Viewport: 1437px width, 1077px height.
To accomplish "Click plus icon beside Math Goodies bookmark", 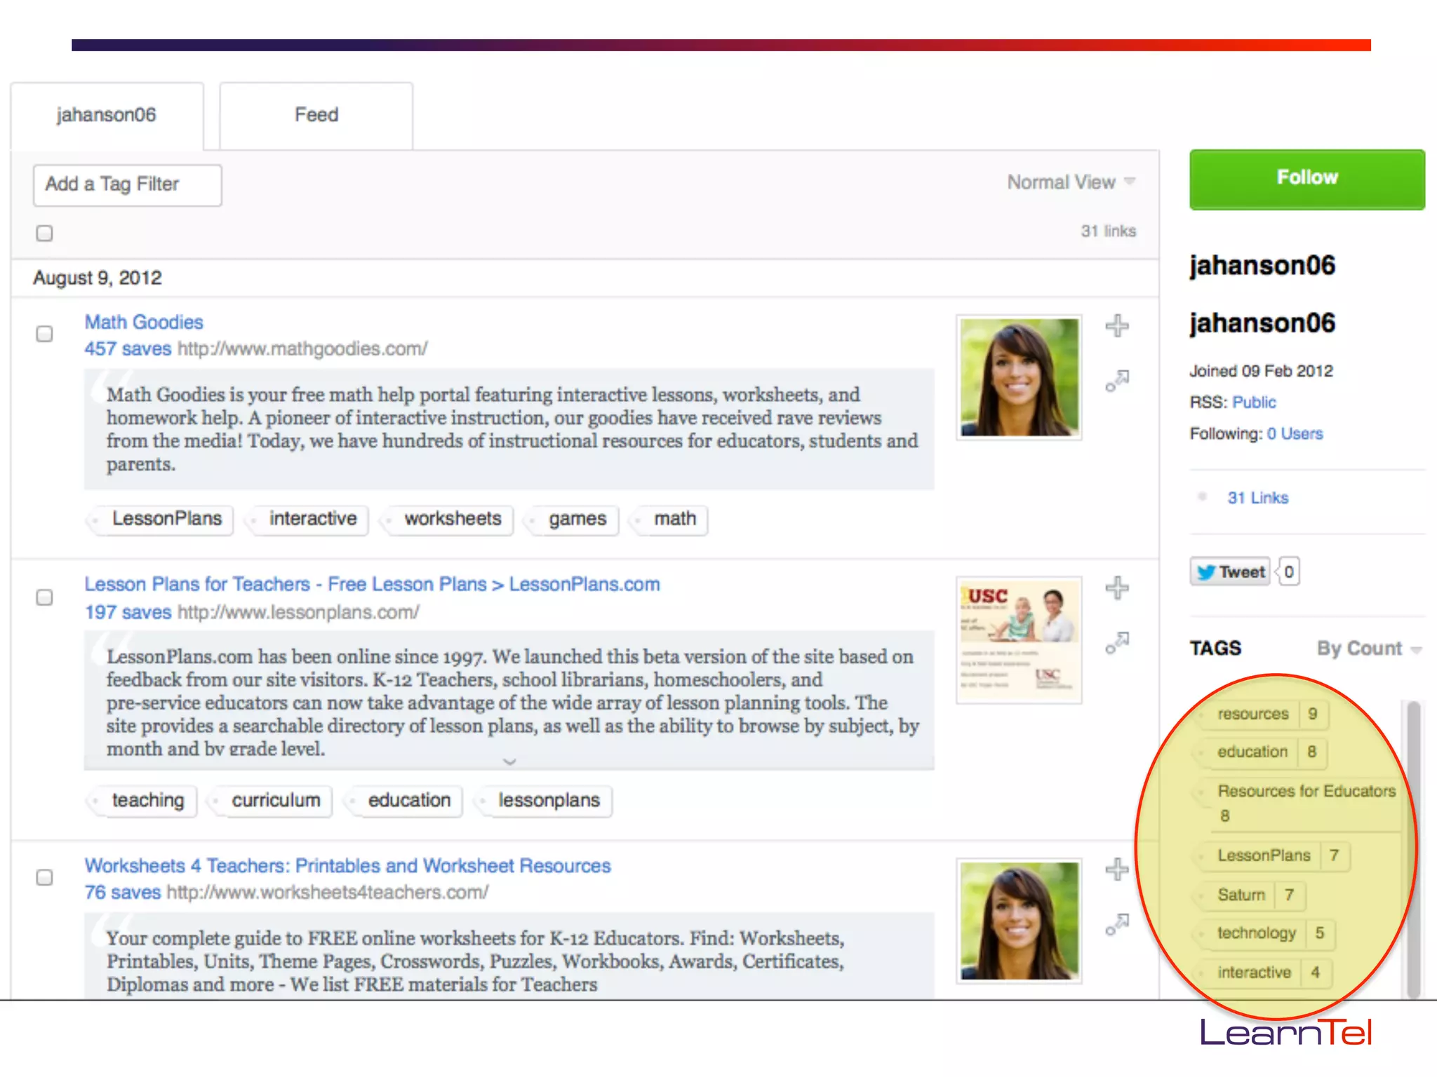I will 1116,326.
